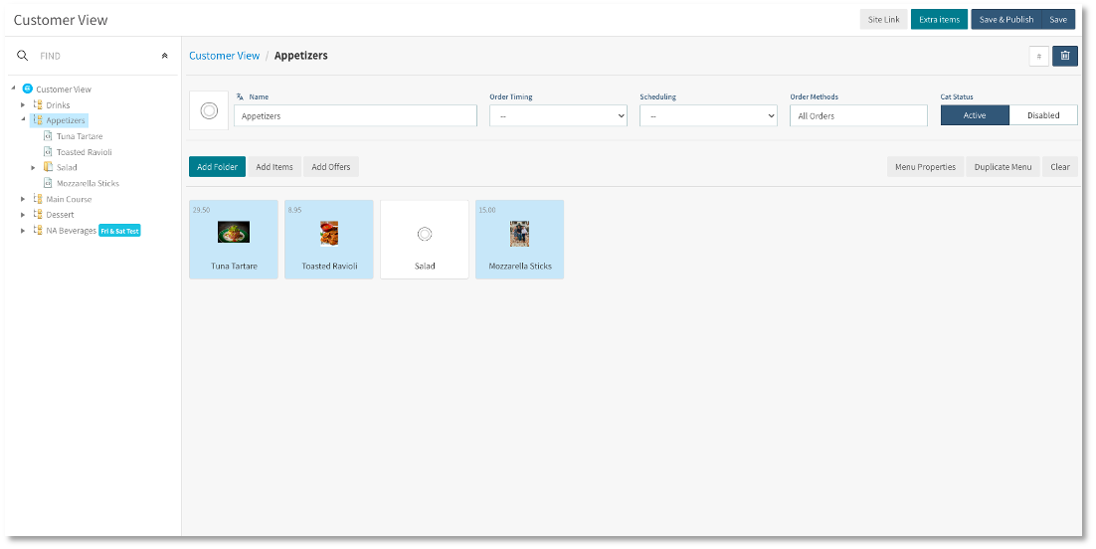The height and width of the screenshot is (549, 1096).
Task: Open the Order Timing dropdown
Action: tap(558, 115)
